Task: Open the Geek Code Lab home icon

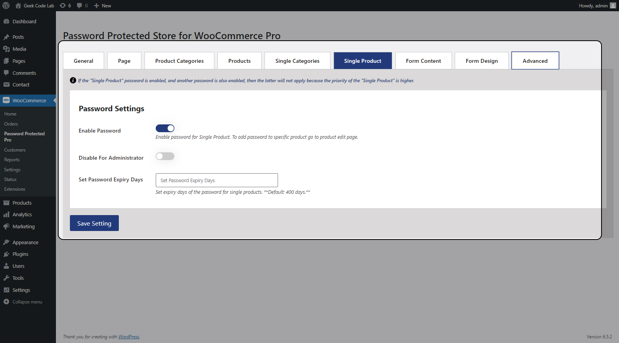Action: [x=18, y=5]
